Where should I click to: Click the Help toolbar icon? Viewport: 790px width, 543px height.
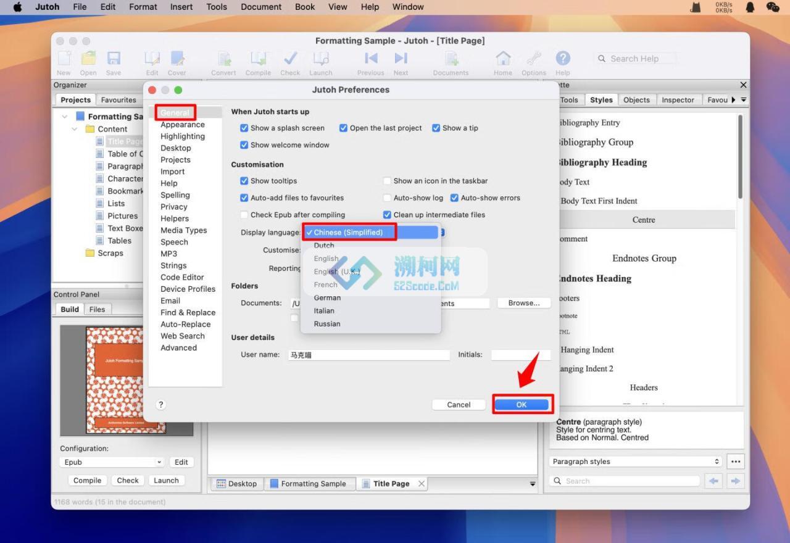pos(563,58)
